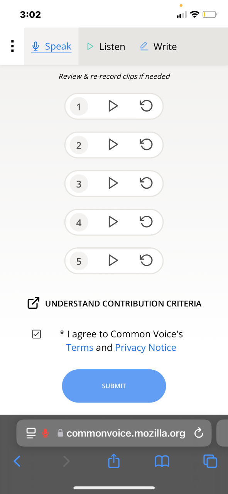Play recorded clip 2
The height and width of the screenshot is (494, 228).
[x=113, y=144]
